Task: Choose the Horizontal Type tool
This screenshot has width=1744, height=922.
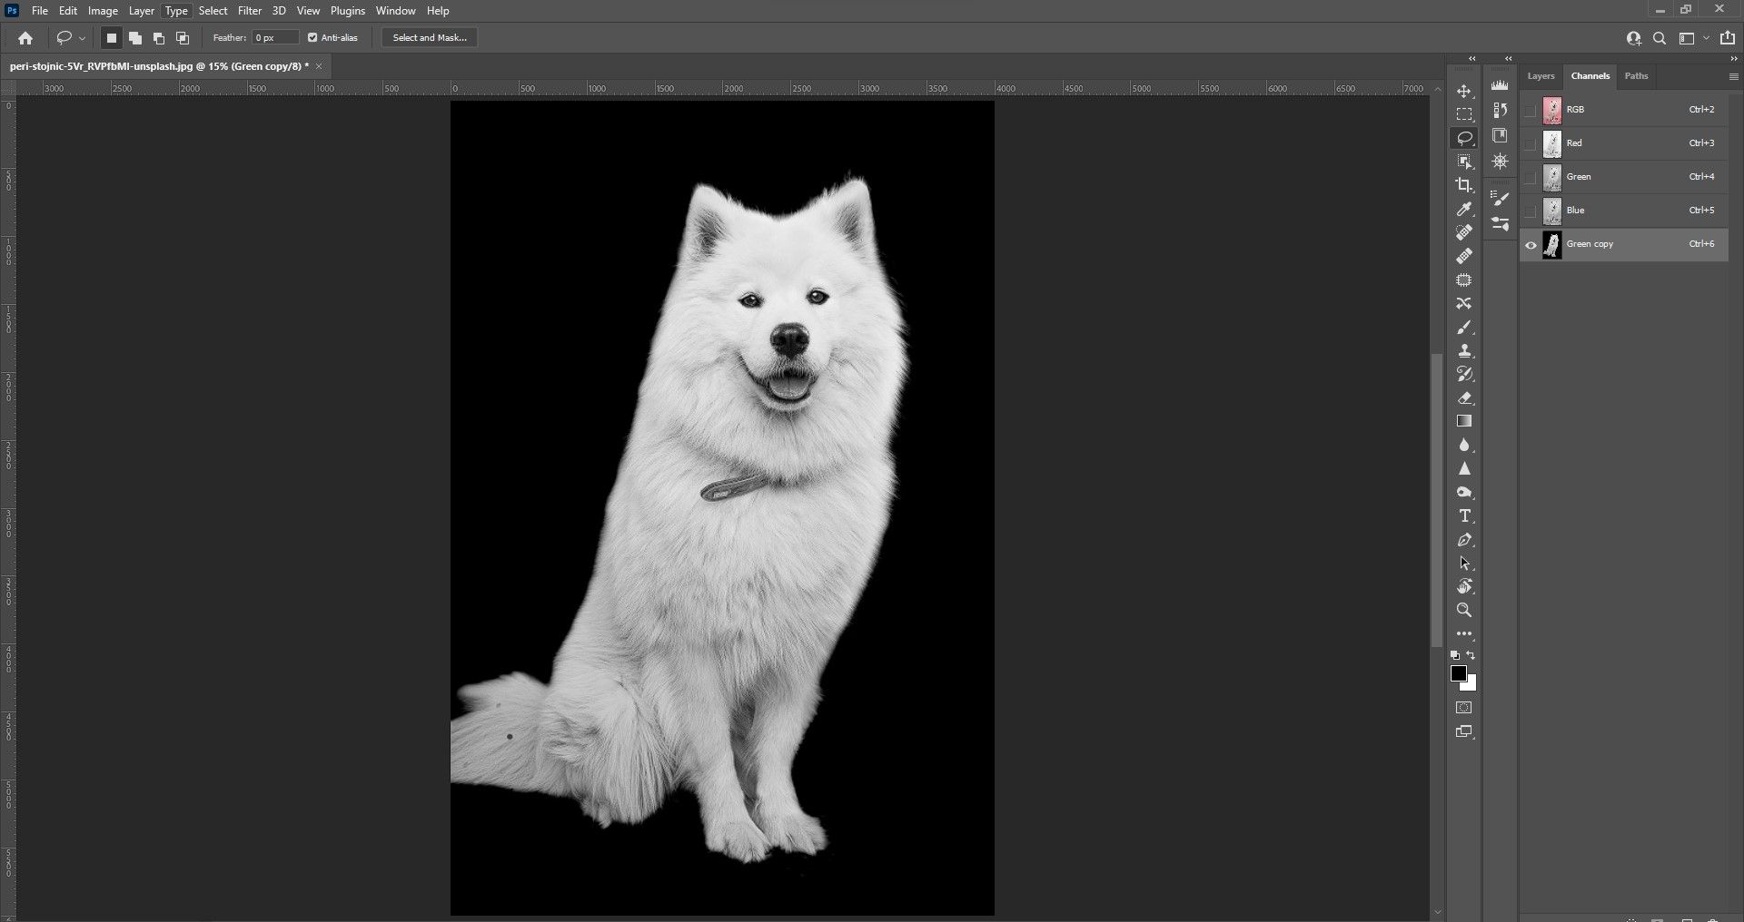Action: click(1463, 516)
